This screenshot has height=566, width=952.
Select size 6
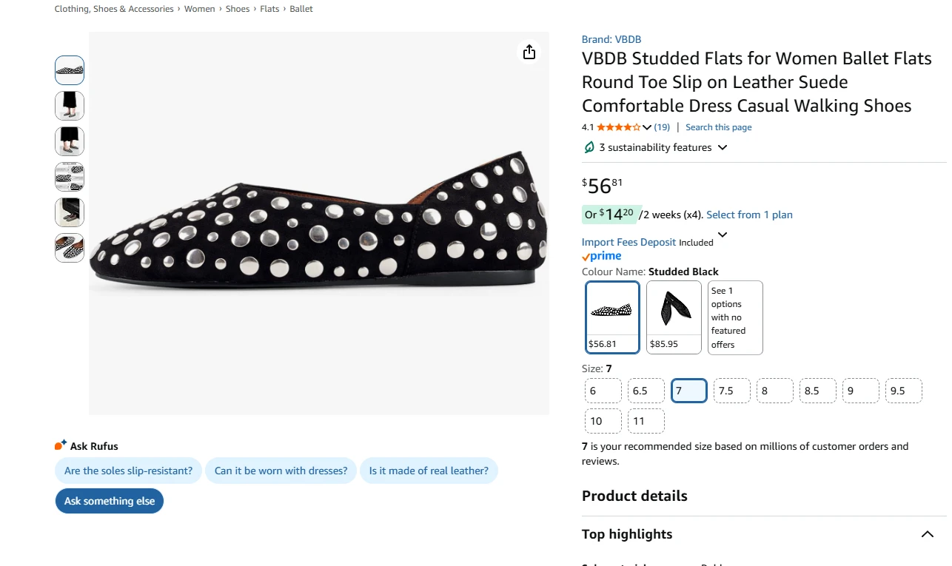(x=603, y=391)
